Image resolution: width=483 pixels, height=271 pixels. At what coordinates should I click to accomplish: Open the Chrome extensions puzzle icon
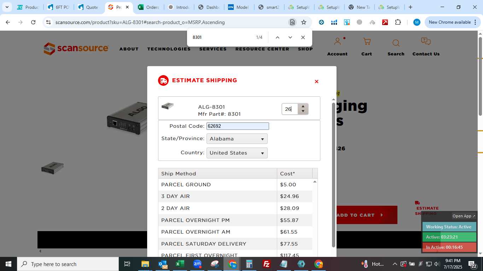click(x=398, y=22)
